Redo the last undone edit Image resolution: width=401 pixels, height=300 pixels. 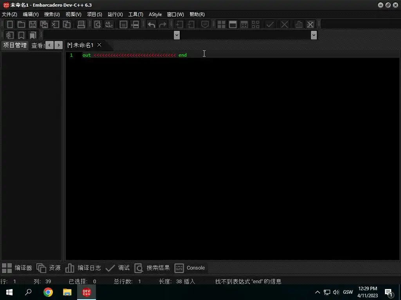(x=163, y=25)
